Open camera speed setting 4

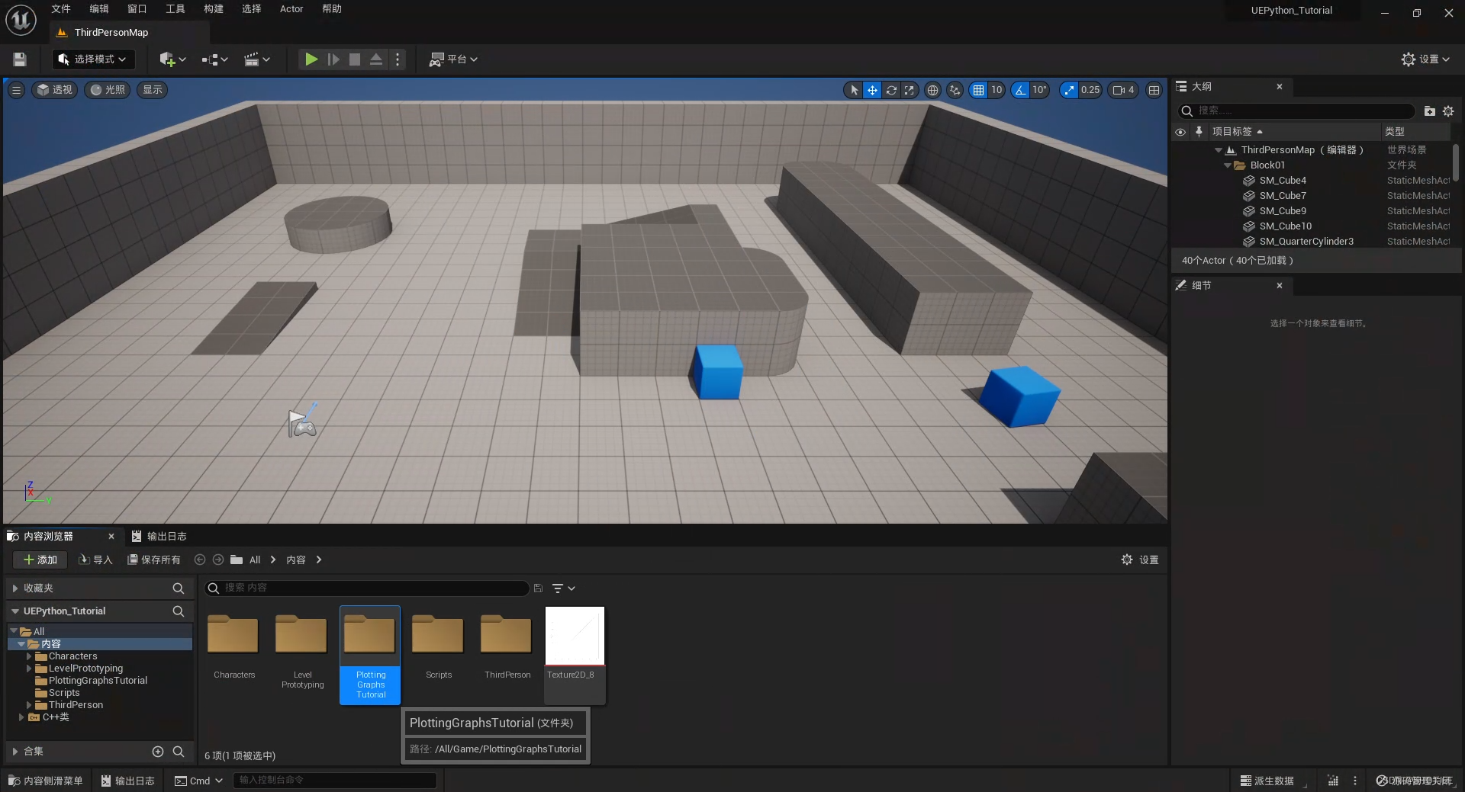coord(1123,90)
